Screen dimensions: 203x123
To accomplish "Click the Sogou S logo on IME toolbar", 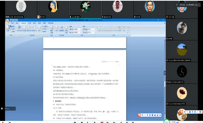I will coord(139,115).
